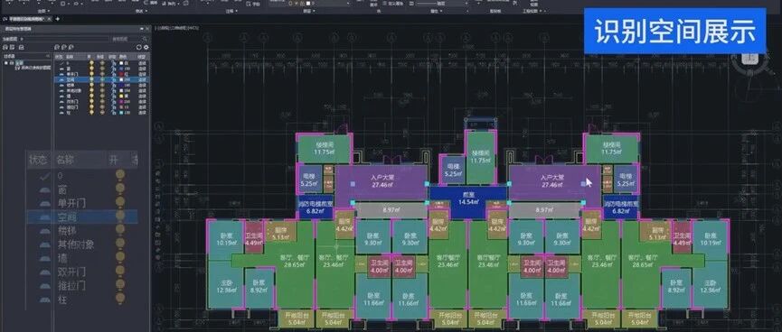Viewport: 782px width, 332px height.
Task: Toggle 柱 light bulb in the enlarged layer list
Action: 120,299
